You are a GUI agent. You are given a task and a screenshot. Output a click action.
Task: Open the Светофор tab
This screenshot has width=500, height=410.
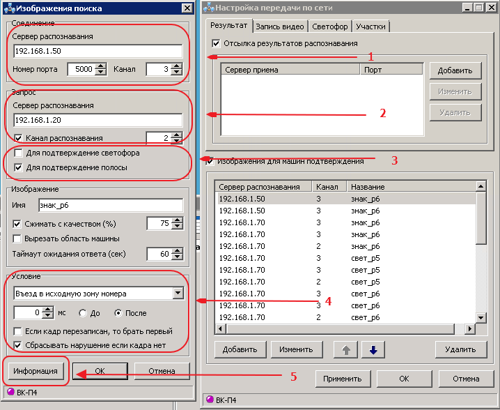pyautogui.click(x=331, y=26)
